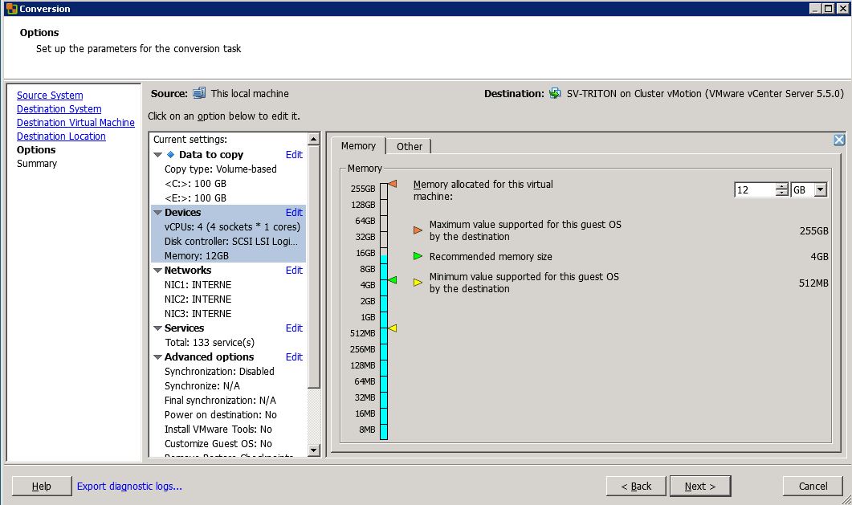This screenshot has height=505, width=852.
Task: Go to Destination Location step
Action: (x=61, y=136)
